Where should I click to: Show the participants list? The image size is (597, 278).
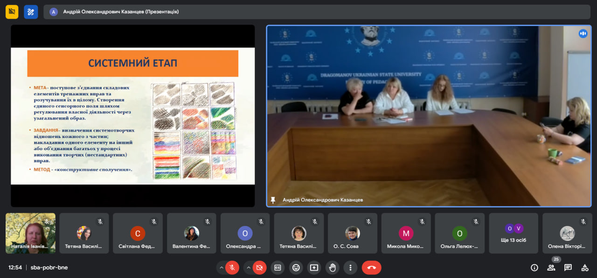(551, 267)
